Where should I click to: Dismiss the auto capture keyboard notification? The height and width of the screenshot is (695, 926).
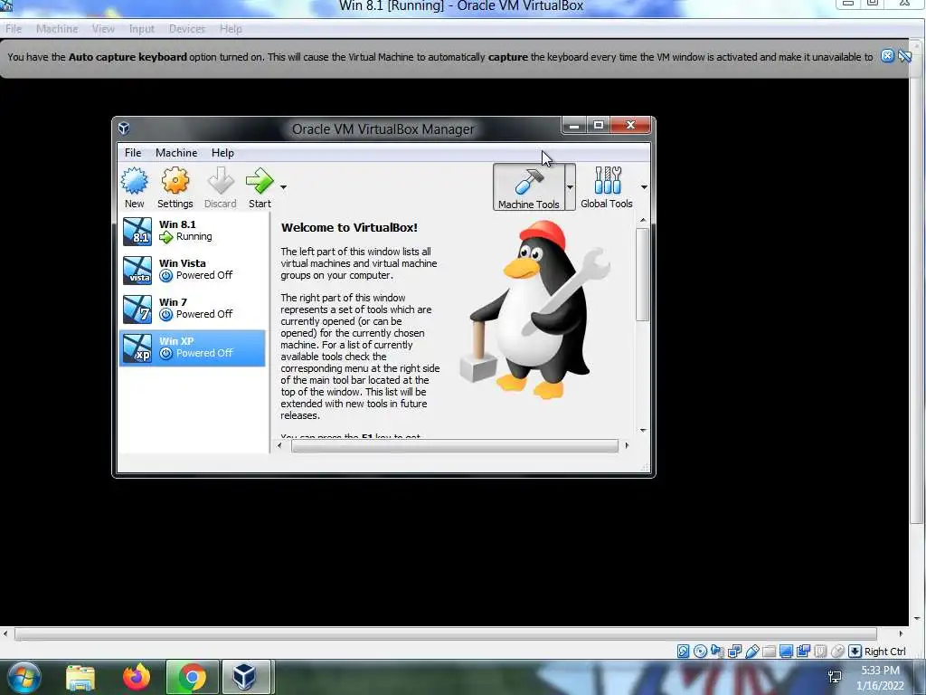pos(887,56)
